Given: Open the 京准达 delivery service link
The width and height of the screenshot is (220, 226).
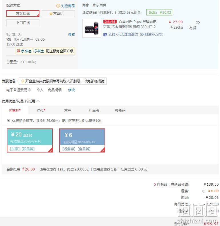Looking at the screenshot, I should (x=26, y=51).
